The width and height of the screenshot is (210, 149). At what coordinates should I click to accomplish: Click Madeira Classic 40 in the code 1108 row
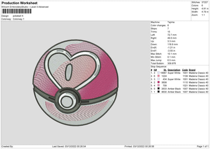[198, 76]
